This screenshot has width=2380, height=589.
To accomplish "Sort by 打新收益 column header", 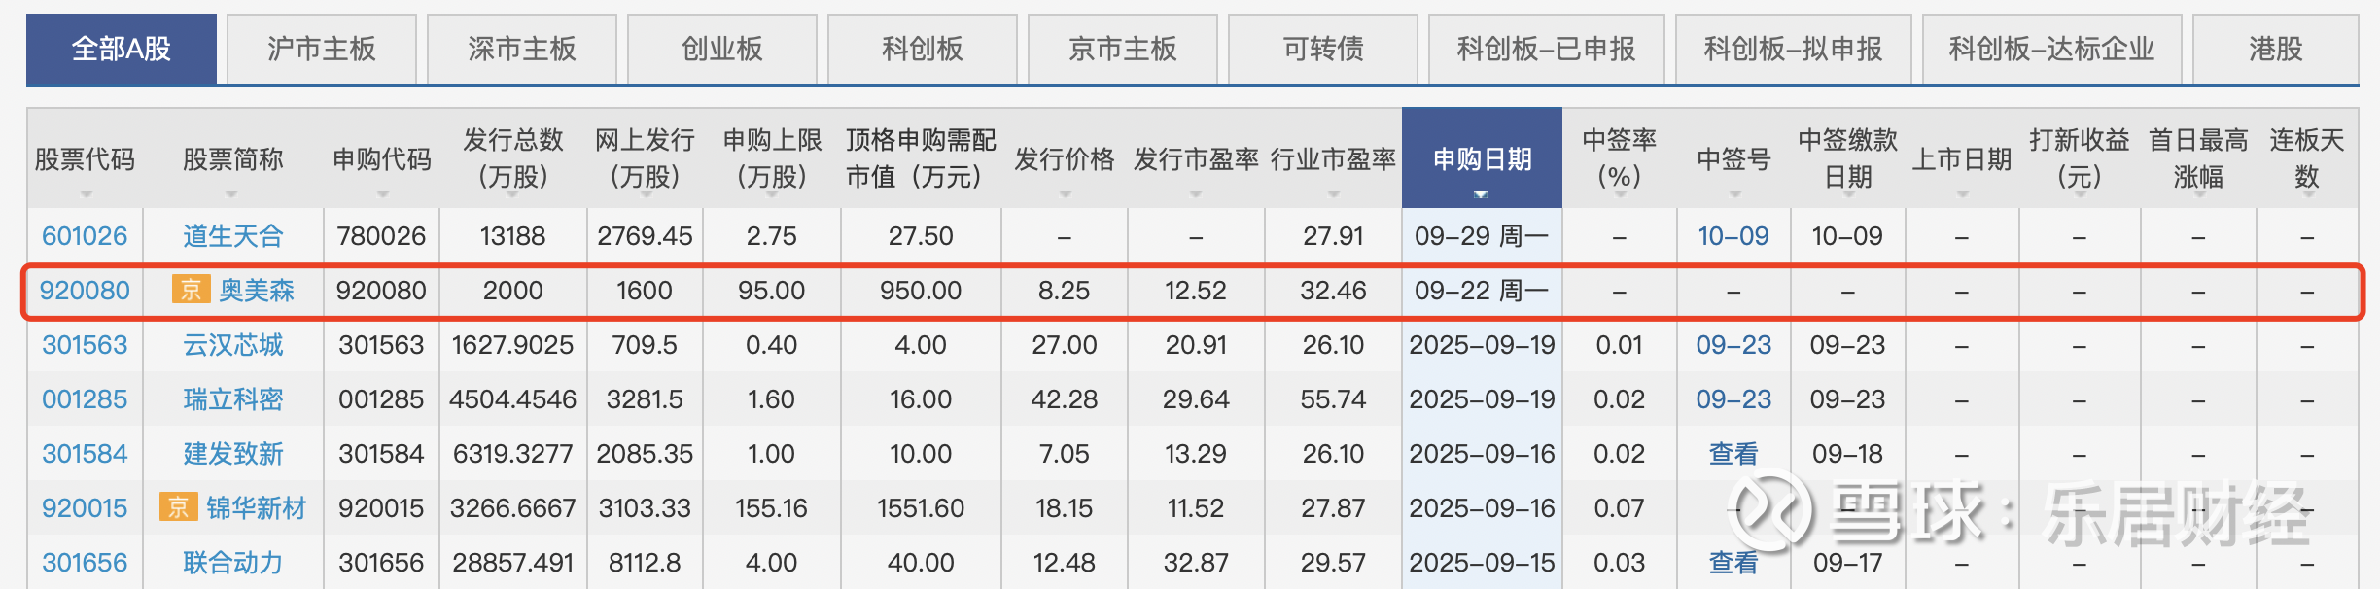I will [2080, 158].
